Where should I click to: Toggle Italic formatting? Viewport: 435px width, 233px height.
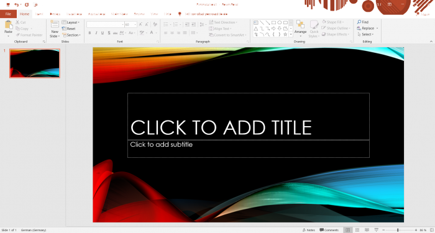coord(96,33)
